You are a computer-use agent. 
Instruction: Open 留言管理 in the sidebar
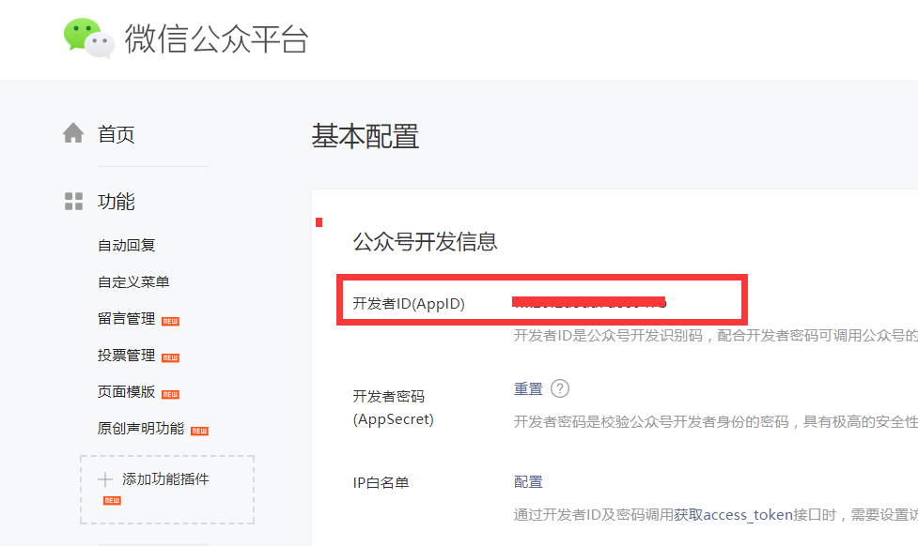tap(127, 319)
